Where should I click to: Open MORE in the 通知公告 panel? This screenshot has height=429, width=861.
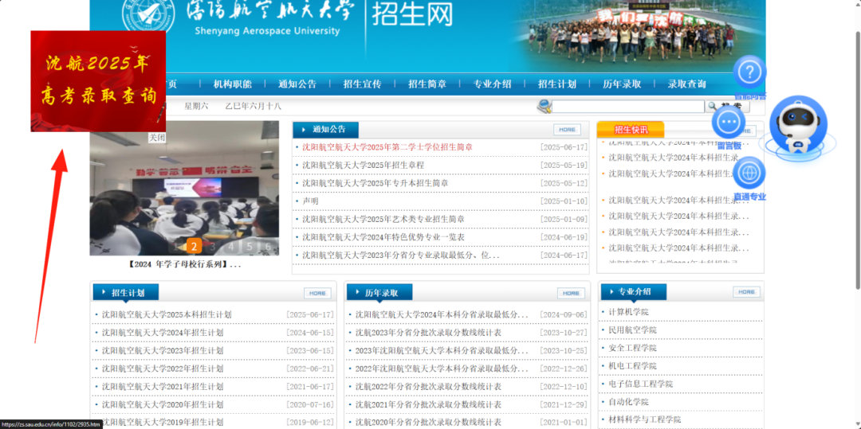point(567,130)
